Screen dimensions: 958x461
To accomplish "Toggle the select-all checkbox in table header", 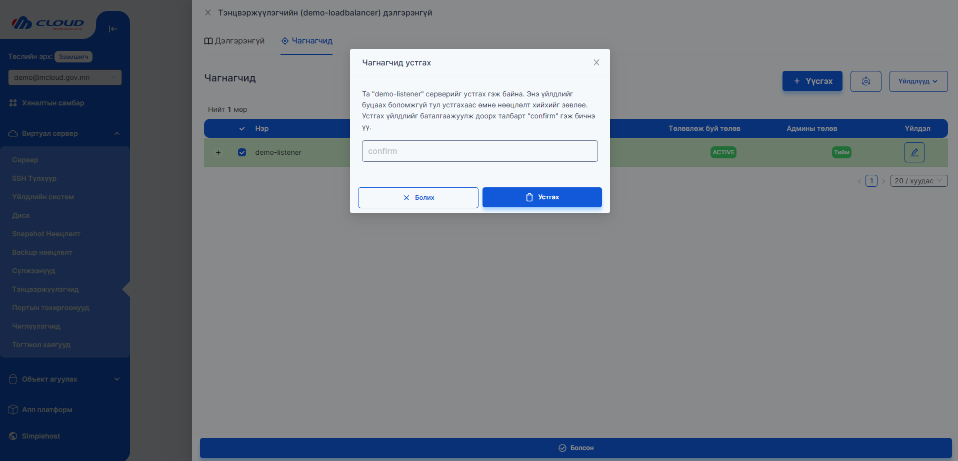I will [x=242, y=128].
